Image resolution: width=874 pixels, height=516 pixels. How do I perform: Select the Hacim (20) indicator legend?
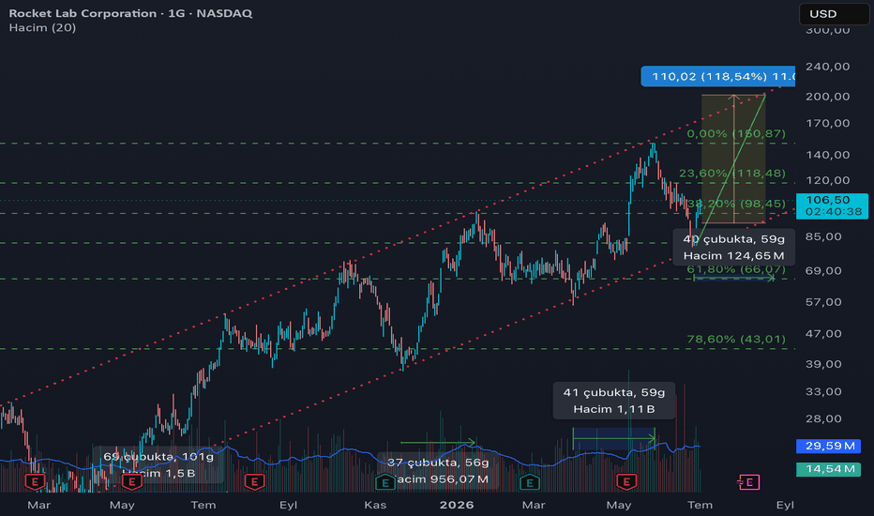tap(42, 27)
